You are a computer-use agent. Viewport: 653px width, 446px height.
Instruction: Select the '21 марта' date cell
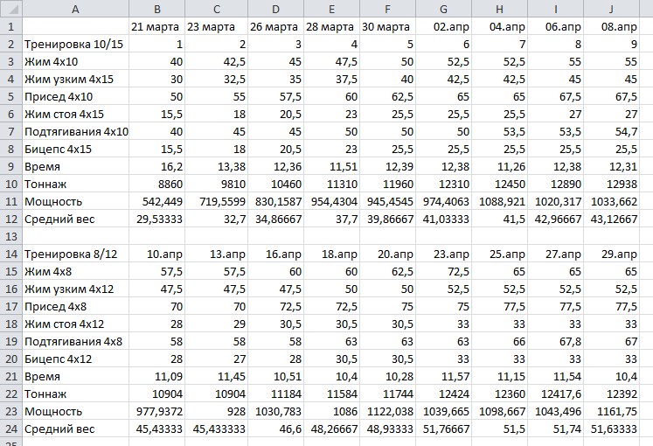[157, 25]
